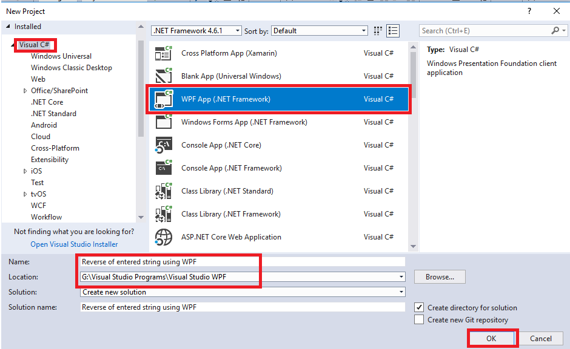Switch to list view mode
The width and height of the screenshot is (570, 349).
pyautogui.click(x=393, y=31)
